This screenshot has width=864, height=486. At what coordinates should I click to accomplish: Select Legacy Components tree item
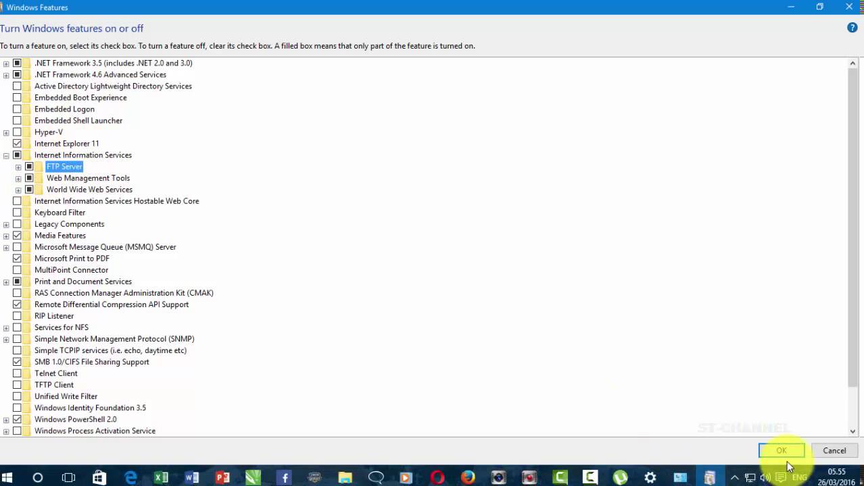[x=69, y=224]
